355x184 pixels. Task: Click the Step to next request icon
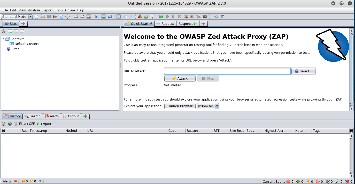(x=167, y=17)
